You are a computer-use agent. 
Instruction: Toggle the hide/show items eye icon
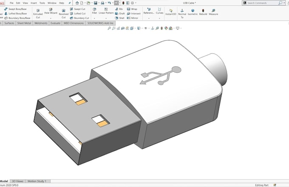coord(146,28)
